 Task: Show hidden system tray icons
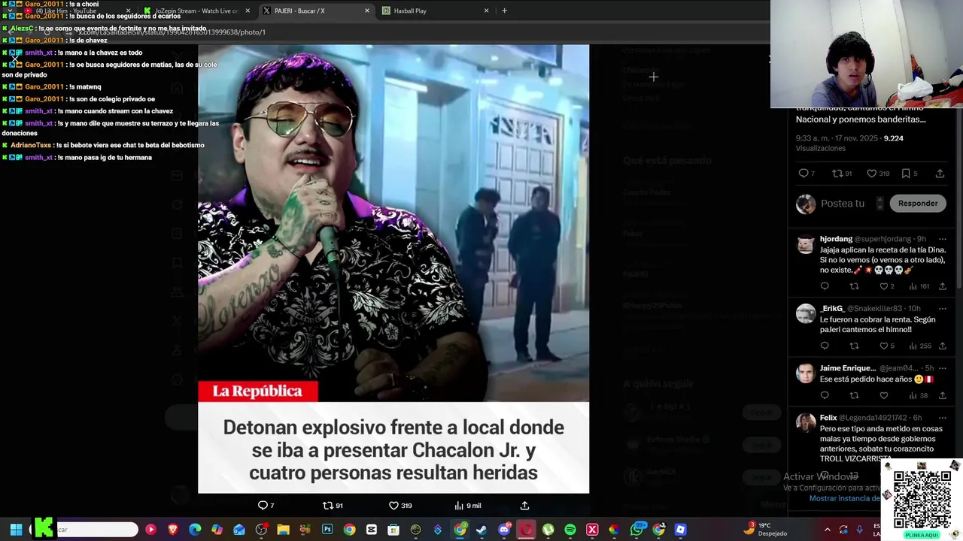tap(828, 530)
